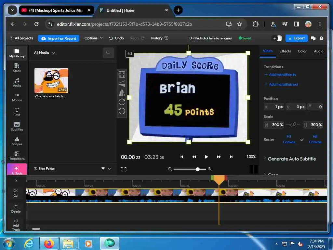333x250 pixels.
Task: Open the Shapes panel
Action: click(17, 141)
